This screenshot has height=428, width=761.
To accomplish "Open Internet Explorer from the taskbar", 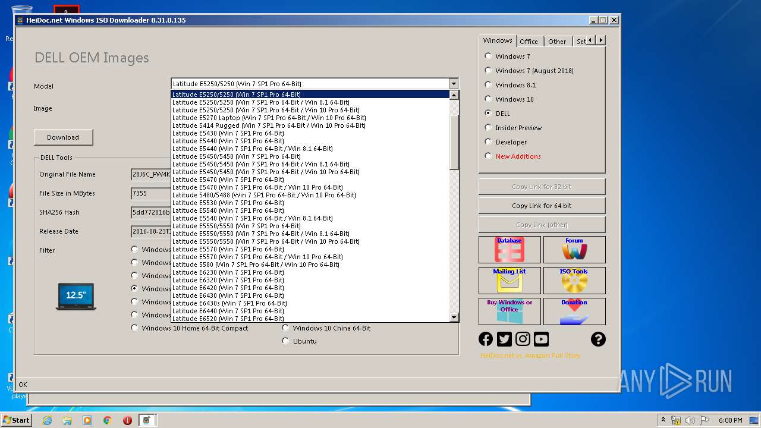I will [47, 420].
